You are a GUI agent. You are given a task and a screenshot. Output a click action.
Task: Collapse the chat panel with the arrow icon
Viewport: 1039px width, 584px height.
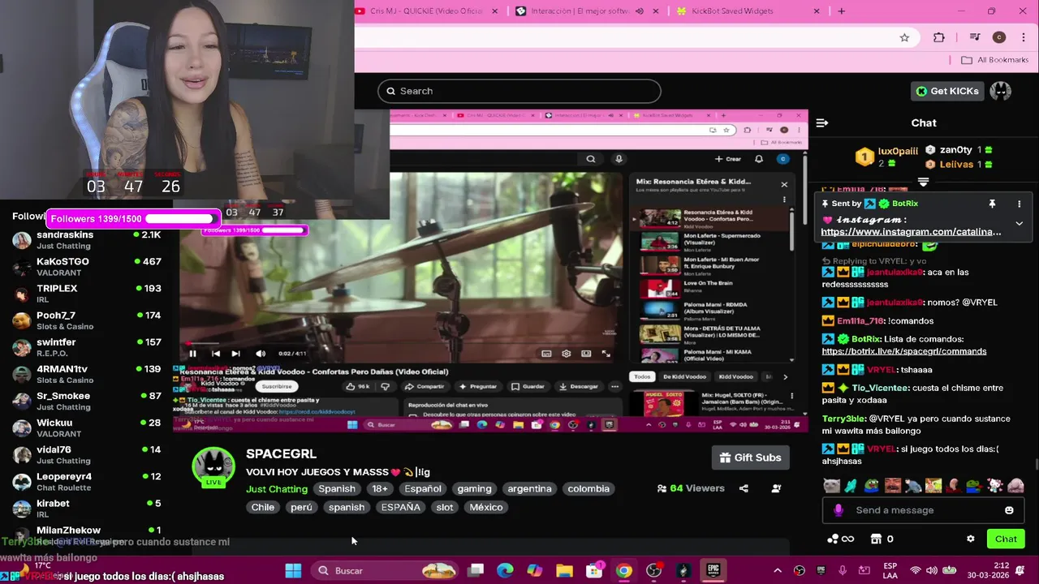pos(822,123)
